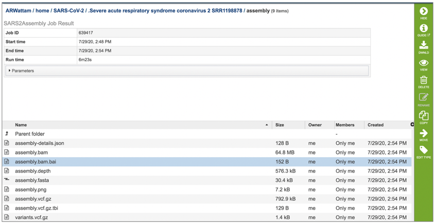
Task: Click the HIDE arrow icon in green sidebar
Action: coord(423,11)
